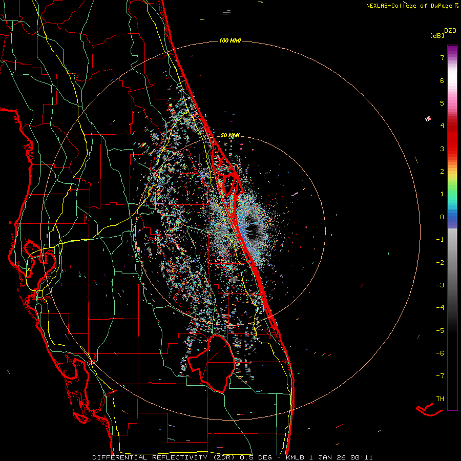
Task: Click the Differential Reflectivity caption at the bottom
Action: pyautogui.click(x=232, y=457)
